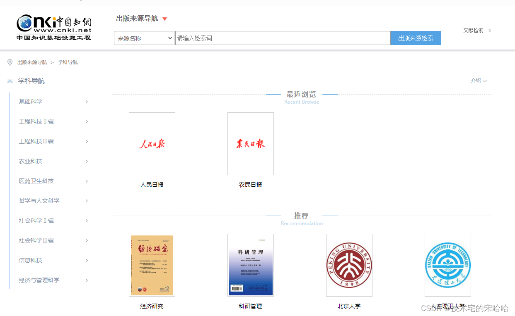Open the Peking University logo thumbnail
The width and height of the screenshot is (515, 316).
click(349, 265)
